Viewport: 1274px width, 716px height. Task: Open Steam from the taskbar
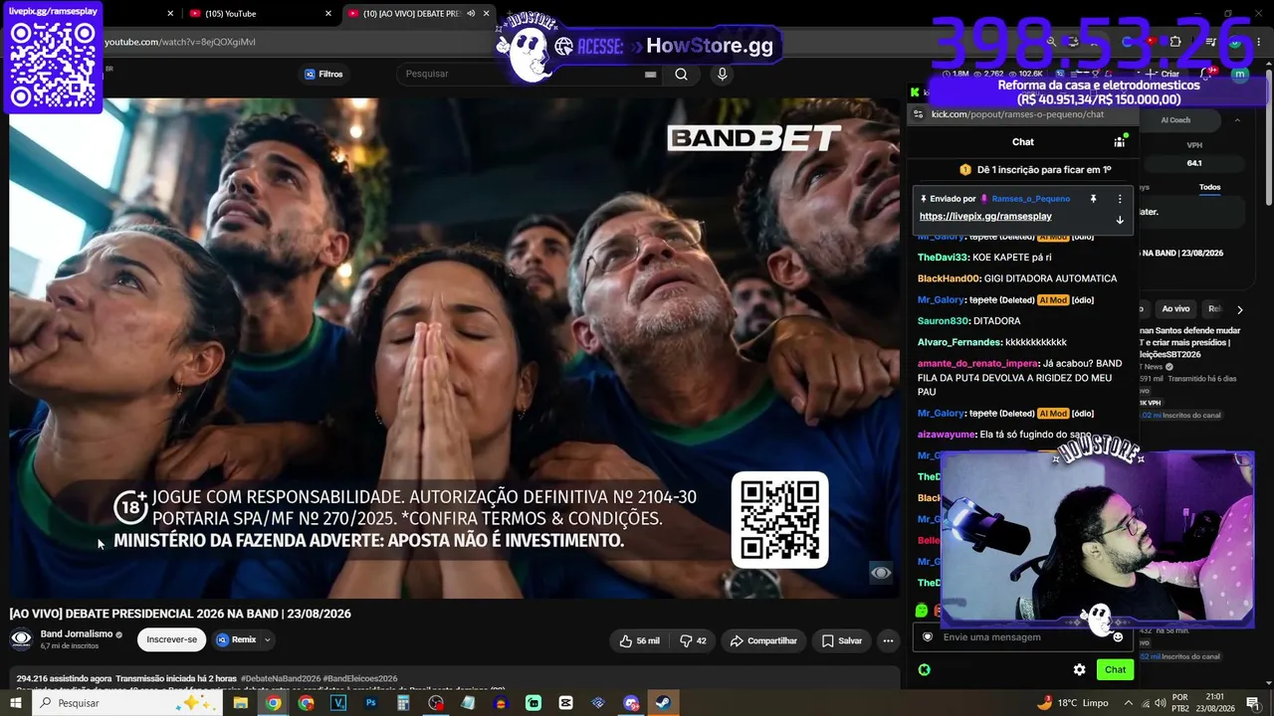click(x=663, y=703)
